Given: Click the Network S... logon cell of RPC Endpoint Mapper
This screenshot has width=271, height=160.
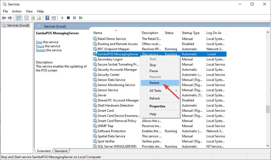Looking at the screenshot, I should [x=215, y=49].
